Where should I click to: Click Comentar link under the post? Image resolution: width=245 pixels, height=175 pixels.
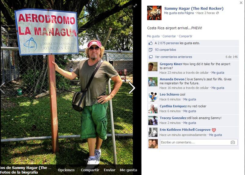[x=169, y=36]
